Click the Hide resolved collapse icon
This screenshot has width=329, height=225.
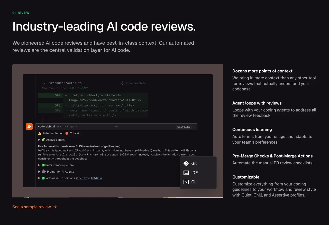(x=122, y=83)
